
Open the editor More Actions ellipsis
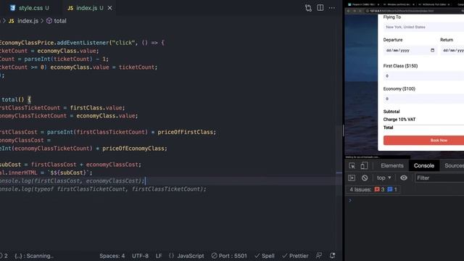tap(332, 8)
